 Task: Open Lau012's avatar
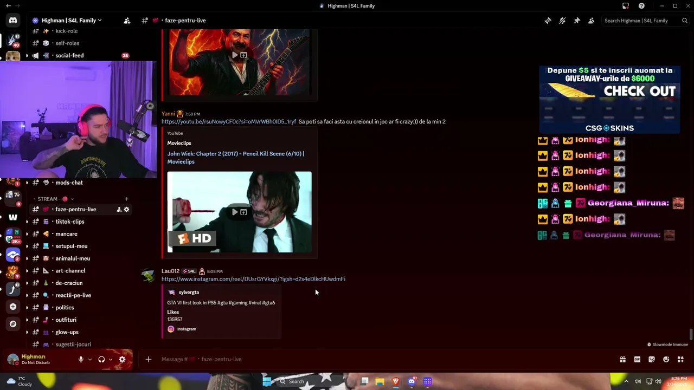(149, 275)
